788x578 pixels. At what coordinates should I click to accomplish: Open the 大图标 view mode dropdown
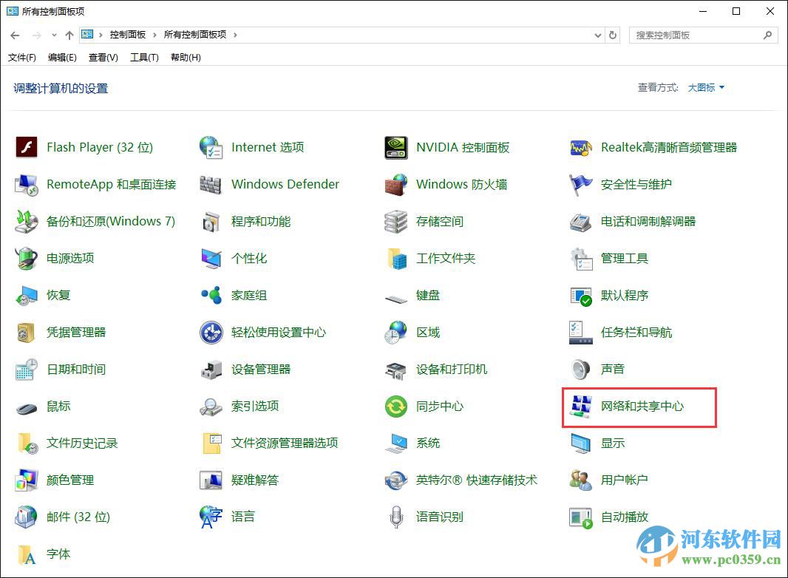point(703,87)
